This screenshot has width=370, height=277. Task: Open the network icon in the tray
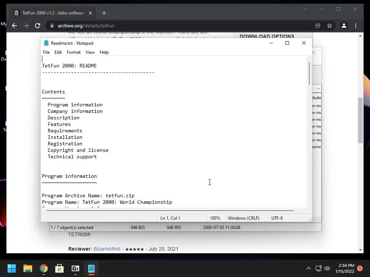pyautogui.click(x=319, y=268)
